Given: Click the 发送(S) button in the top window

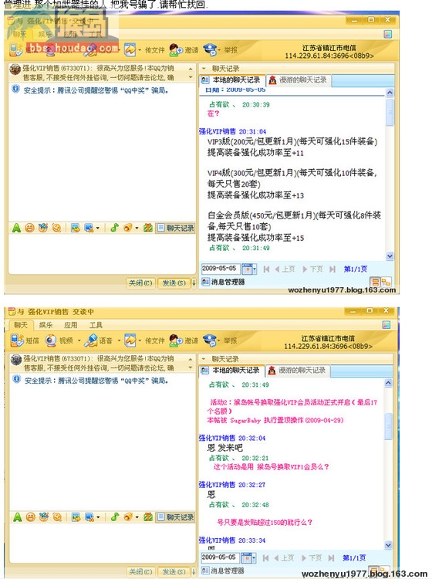Looking at the screenshot, I should click(174, 283).
